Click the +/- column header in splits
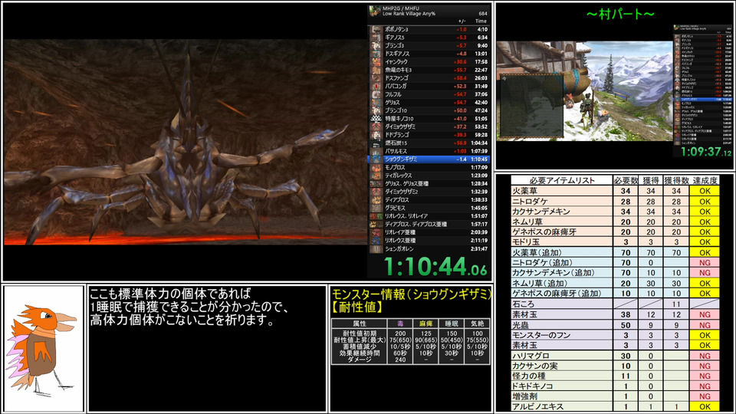The image size is (736, 414). coord(462,21)
